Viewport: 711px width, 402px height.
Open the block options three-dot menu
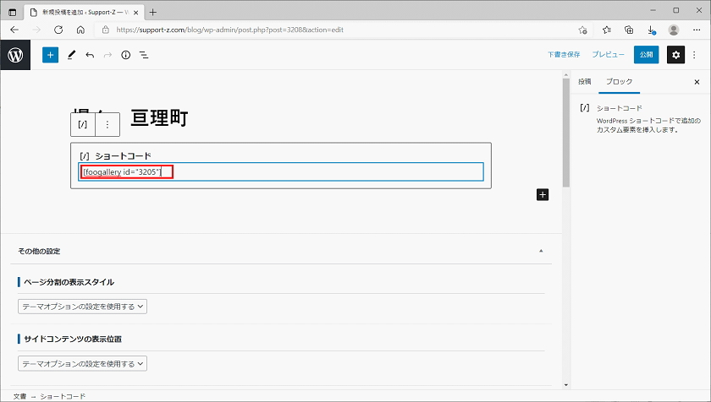[x=107, y=124]
